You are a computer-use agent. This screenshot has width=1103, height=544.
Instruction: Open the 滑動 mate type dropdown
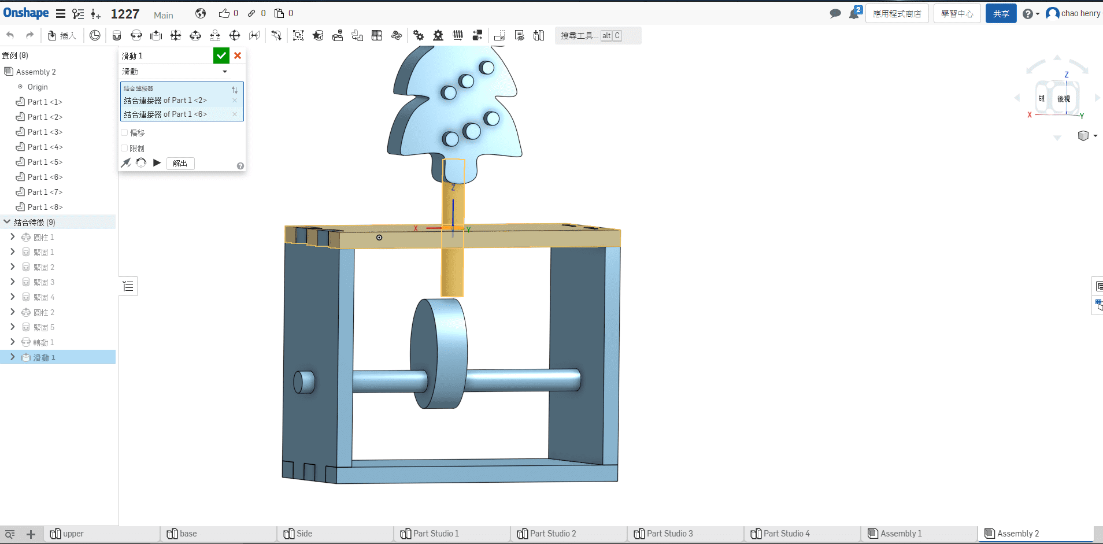(x=225, y=72)
